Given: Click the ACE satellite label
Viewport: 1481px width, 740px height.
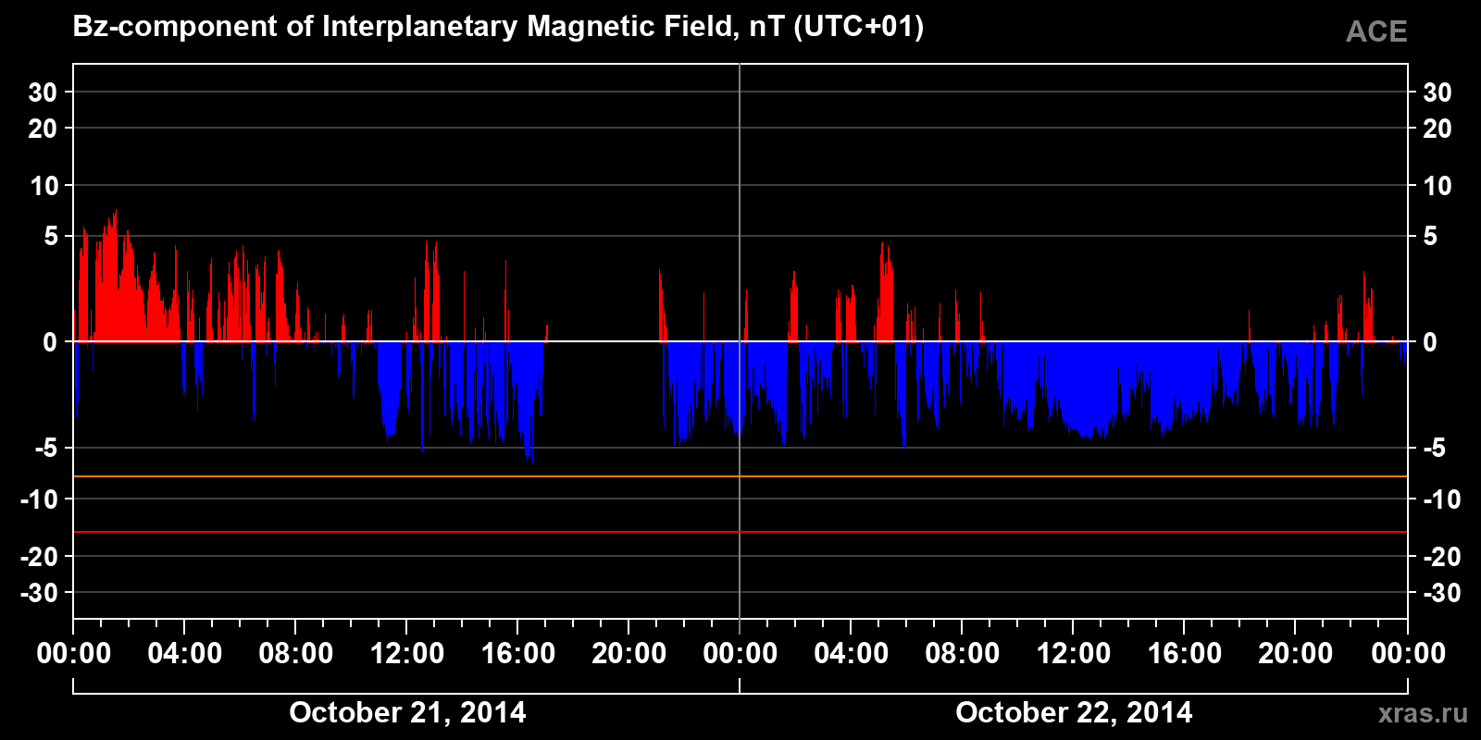Looking at the screenshot, I should (x=1376, y=31).
